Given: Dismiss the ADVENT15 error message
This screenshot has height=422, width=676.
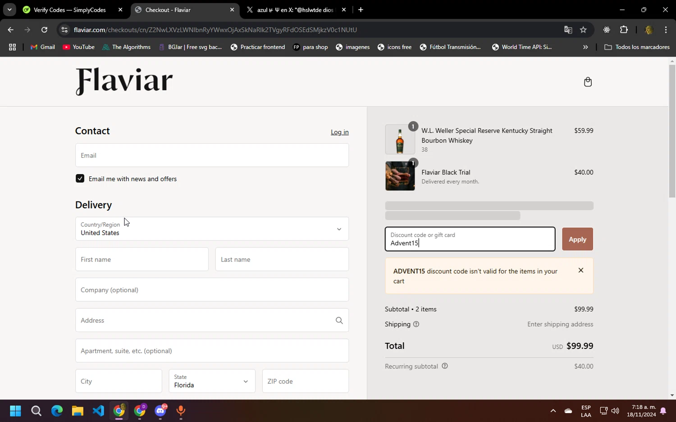Looking at the screenshot, I should pos(581,270).
